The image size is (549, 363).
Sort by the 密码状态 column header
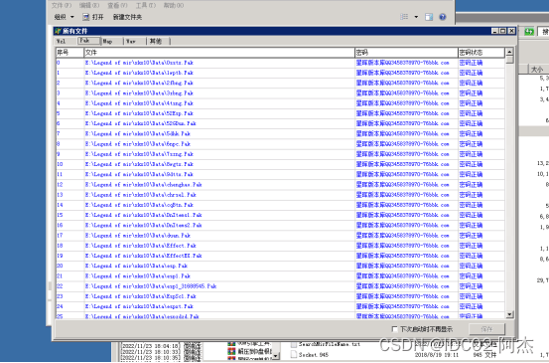(x=481, y=53)
